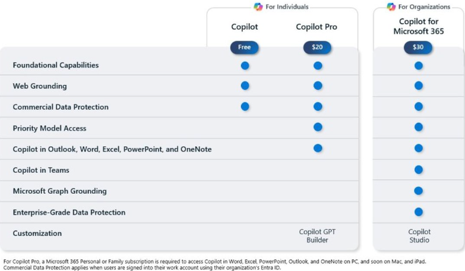
Task: Click Copilot's Commercial Data Protection dot
Action: [245, 106]
